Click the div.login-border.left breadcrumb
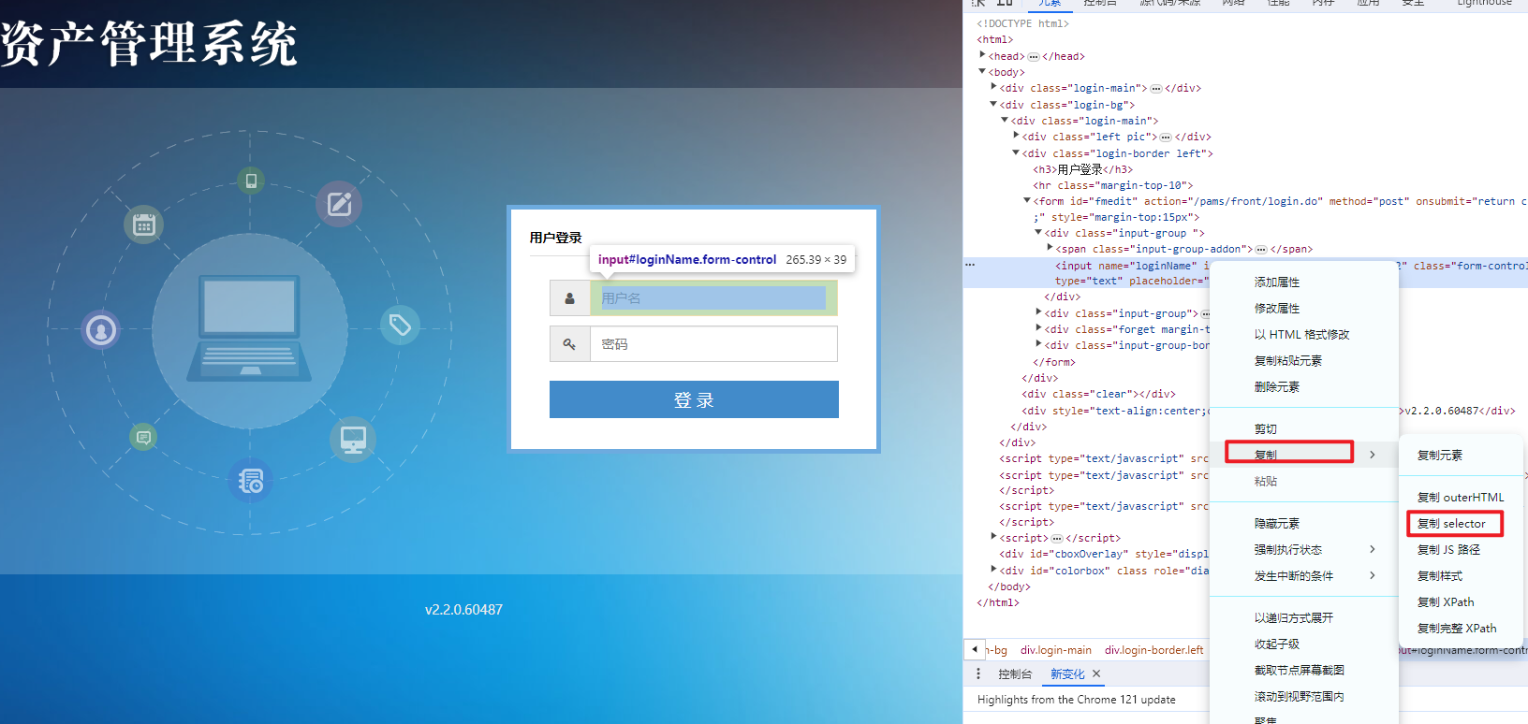Image resolution: width=1528 pixels, height=724 pixels. click(1154, 649)
